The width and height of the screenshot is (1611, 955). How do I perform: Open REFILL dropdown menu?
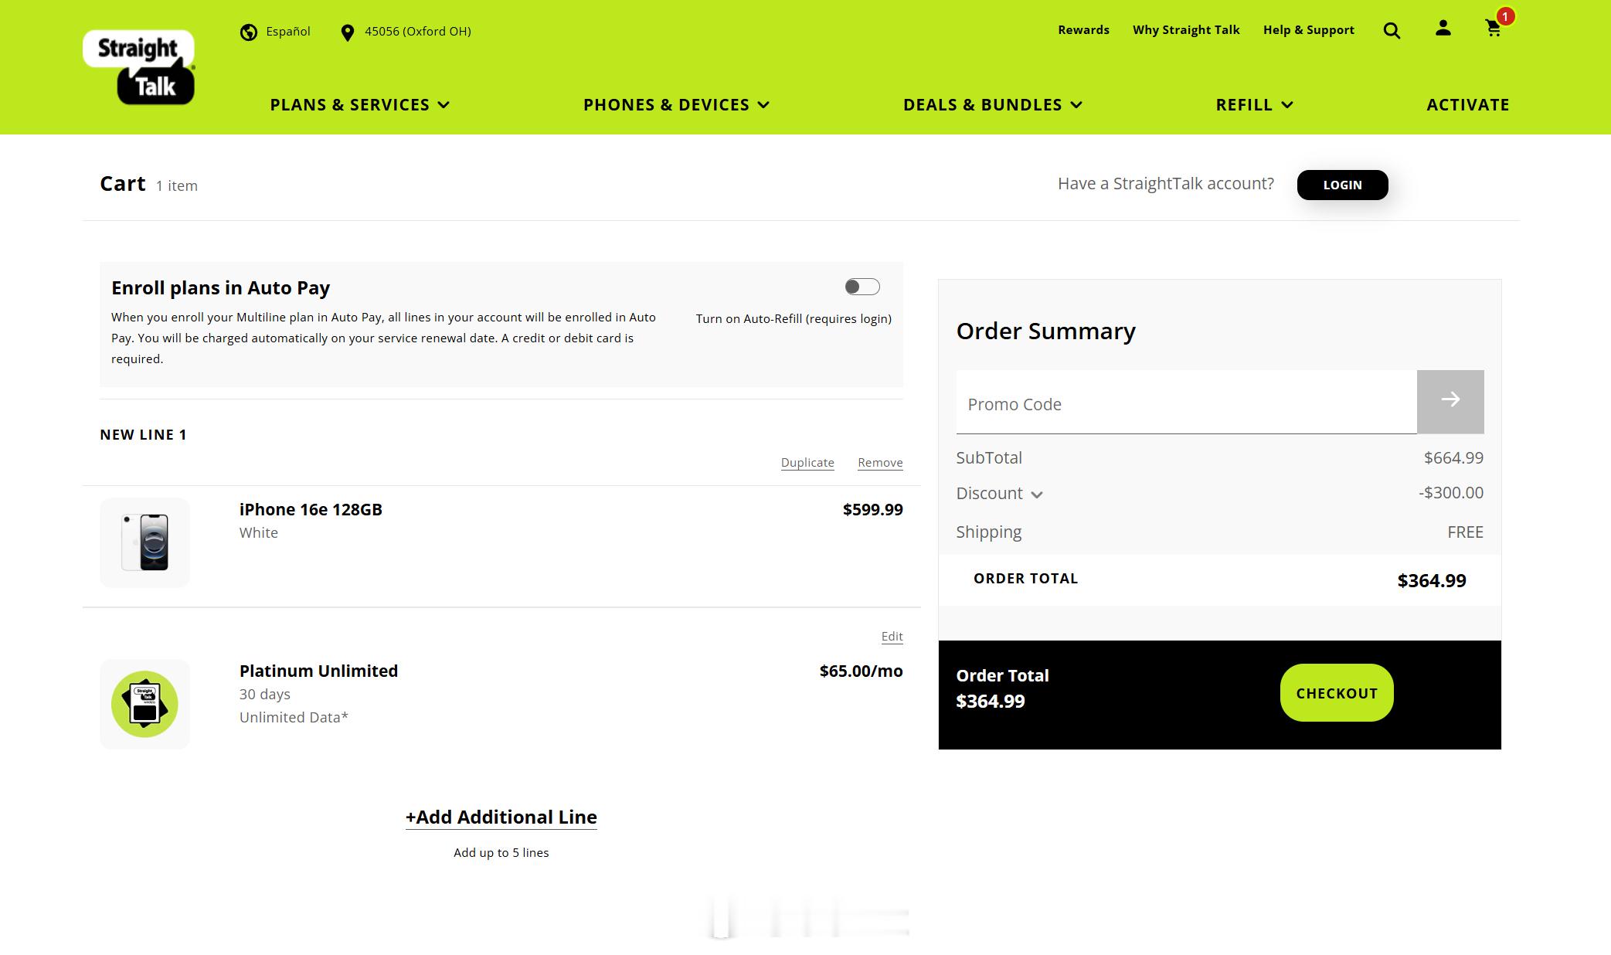click(x=1254, y=104)
